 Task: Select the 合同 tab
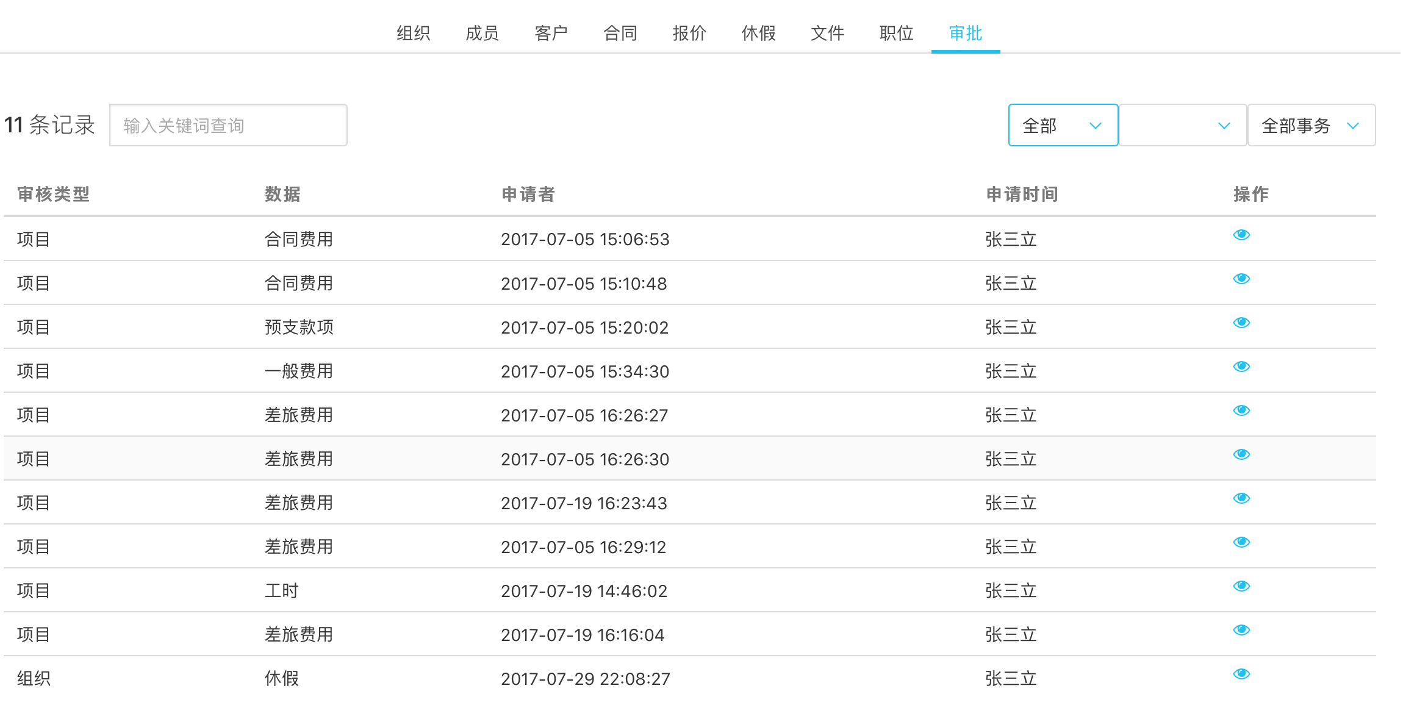pos(620,33)
